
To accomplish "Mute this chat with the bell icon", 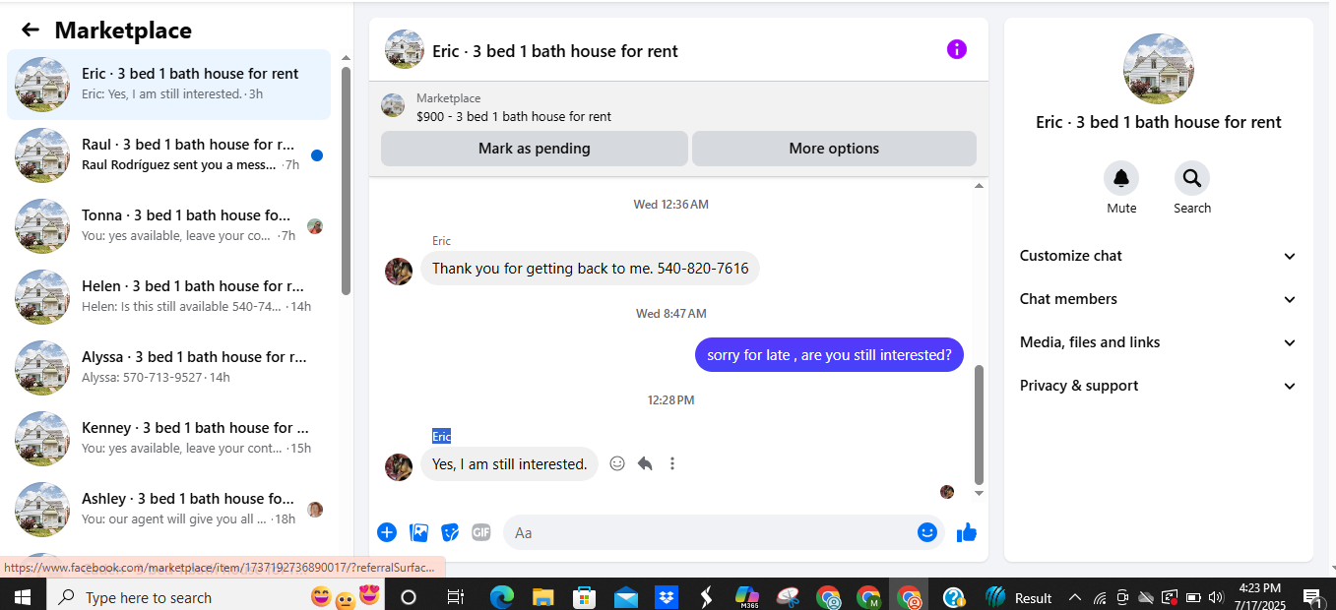I will [1121, 178].
